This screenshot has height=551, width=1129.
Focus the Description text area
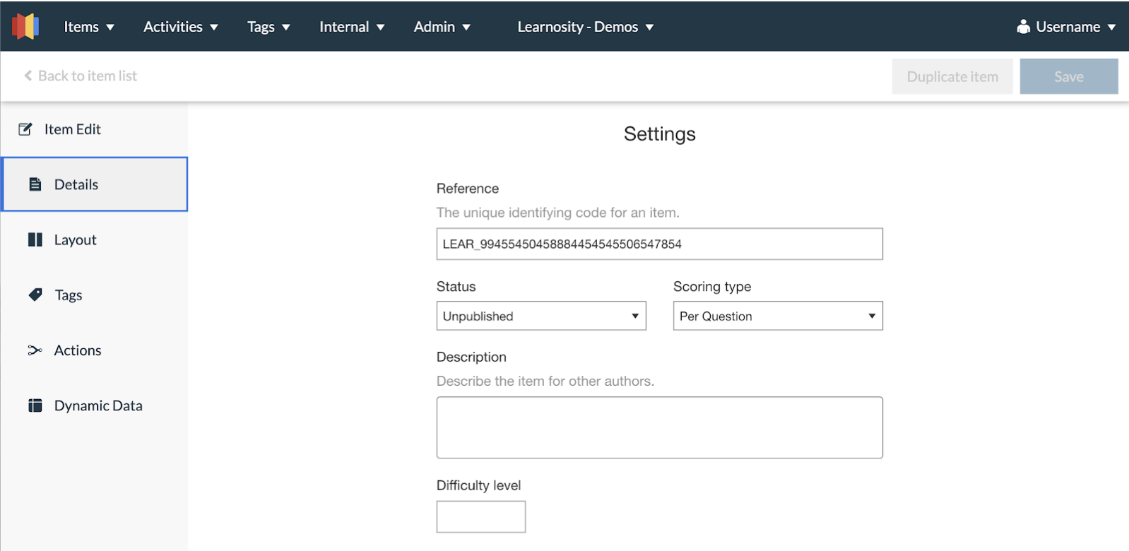click(659, 427)
